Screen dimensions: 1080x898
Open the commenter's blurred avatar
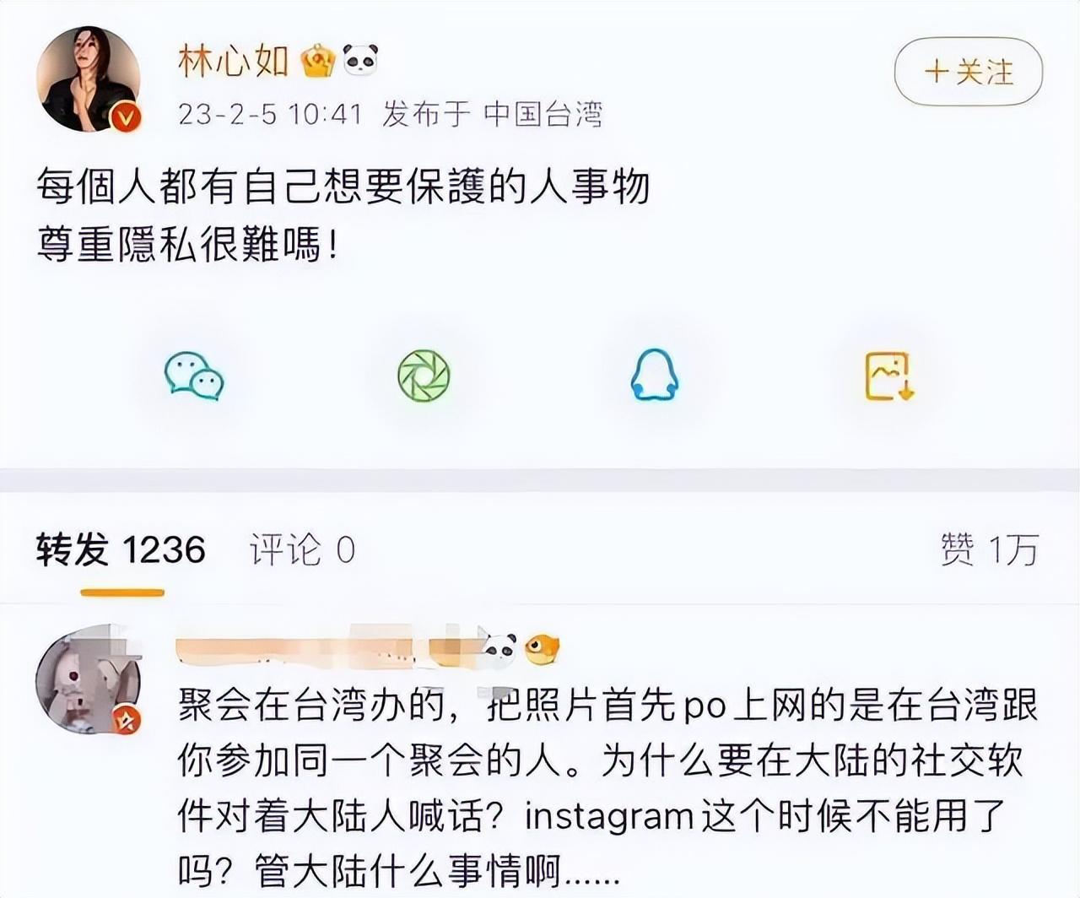tap(88, 679)
